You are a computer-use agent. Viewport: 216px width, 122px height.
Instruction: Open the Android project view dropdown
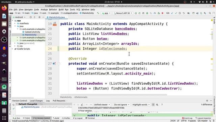(19, 17)
